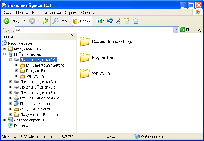Maximize the Локальный диск (C:) window

[191, 5]
